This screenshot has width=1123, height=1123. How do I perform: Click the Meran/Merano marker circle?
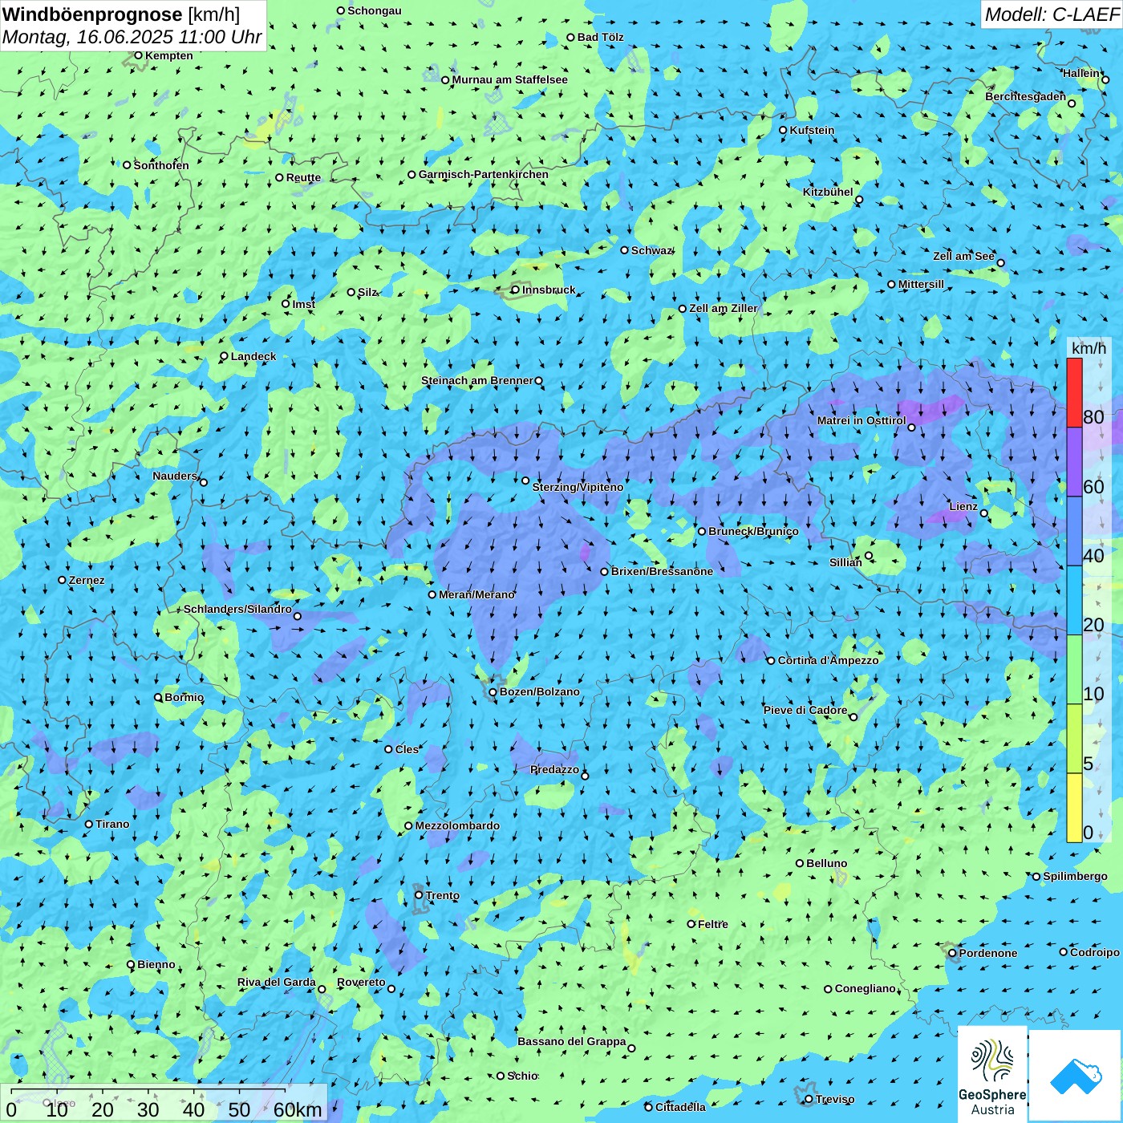(432, 594)
